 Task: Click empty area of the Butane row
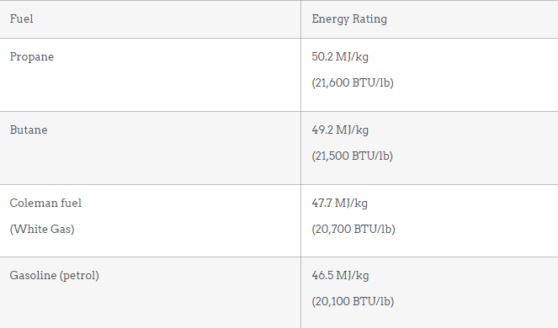(x=178, y=155)
